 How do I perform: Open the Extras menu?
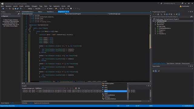pos(46,6)
